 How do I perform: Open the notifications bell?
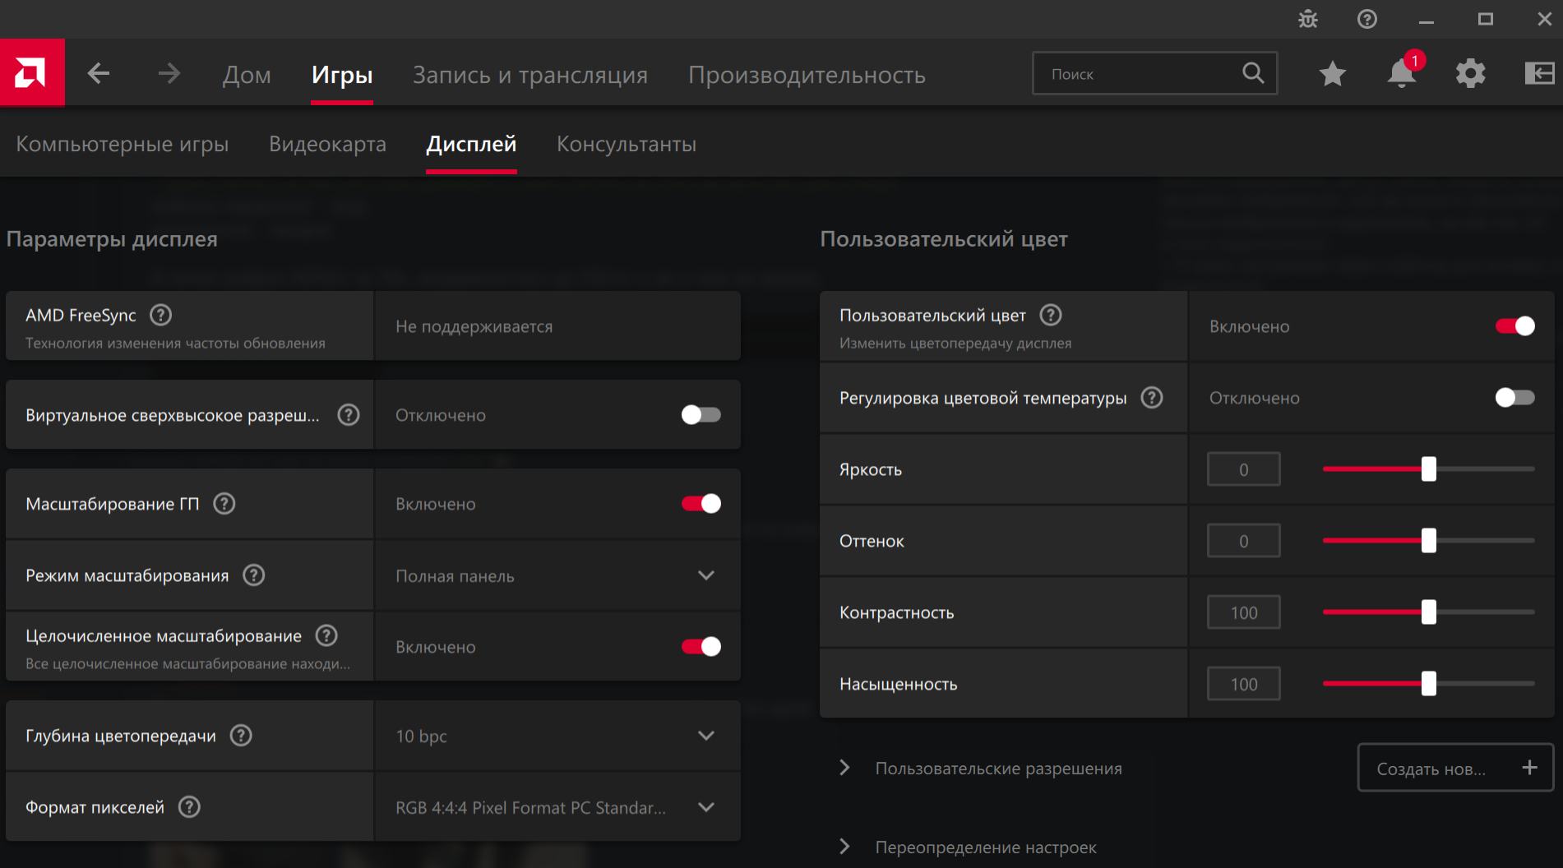pyautogui.click(x=1402, y=74)
